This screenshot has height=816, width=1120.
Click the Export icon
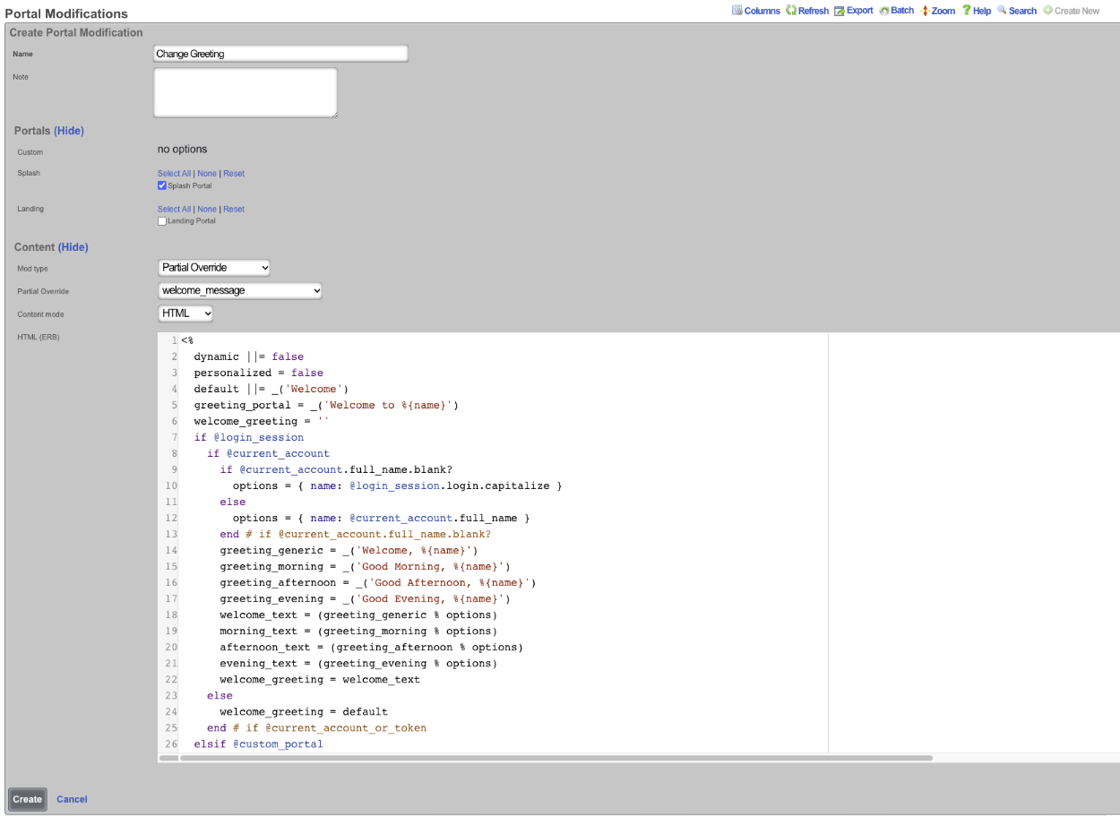tap(840, 11)
